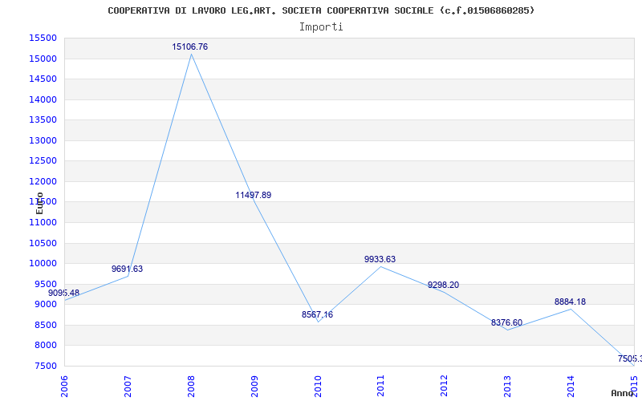642x401 pixels.
Task: Click the Anno x-axis title
Action: pos(622,393)
